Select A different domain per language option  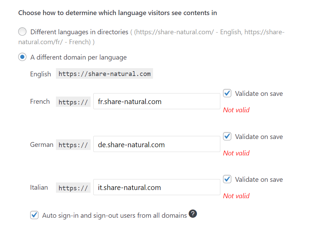[x=22, y=57]
